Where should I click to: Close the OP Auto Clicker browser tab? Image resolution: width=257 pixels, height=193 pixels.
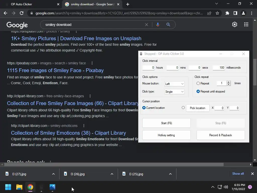pos(58,4)
